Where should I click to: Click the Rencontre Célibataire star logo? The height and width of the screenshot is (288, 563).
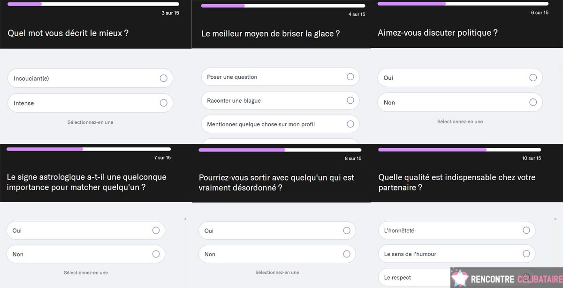pyautogui.click(x=461, y=277)
